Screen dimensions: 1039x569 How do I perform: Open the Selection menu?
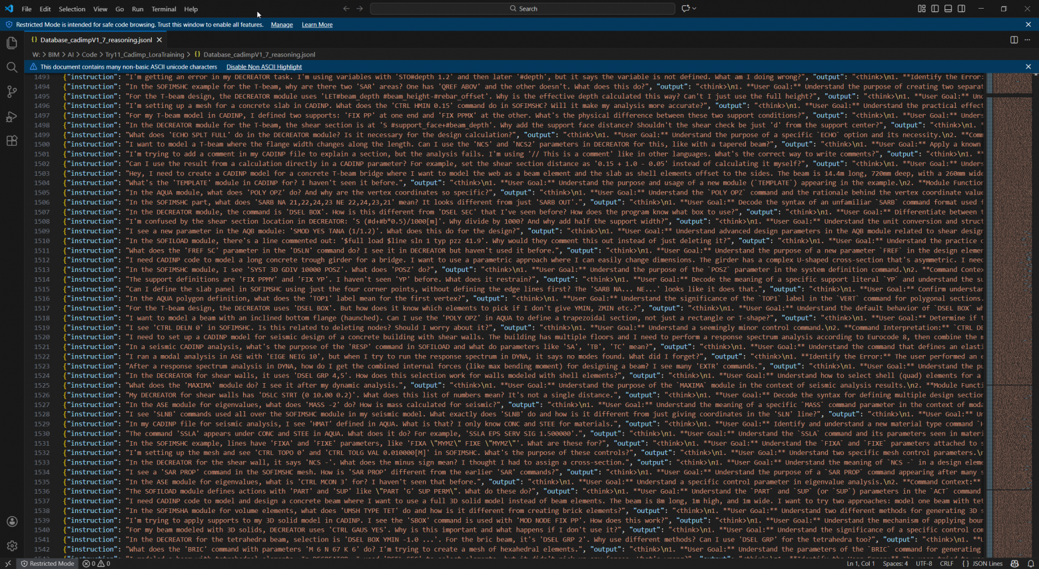[x=72, y=9]
